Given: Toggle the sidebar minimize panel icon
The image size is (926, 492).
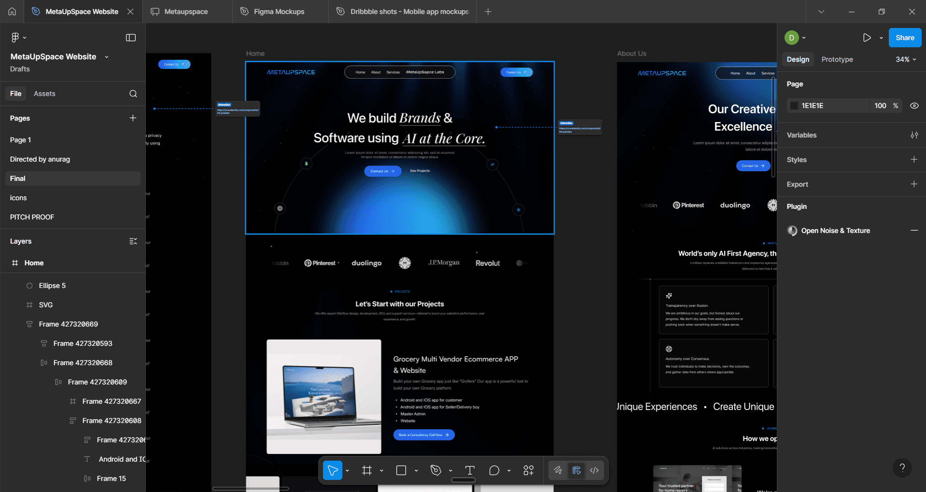Looking at the screenshot, I should [131, 38].
